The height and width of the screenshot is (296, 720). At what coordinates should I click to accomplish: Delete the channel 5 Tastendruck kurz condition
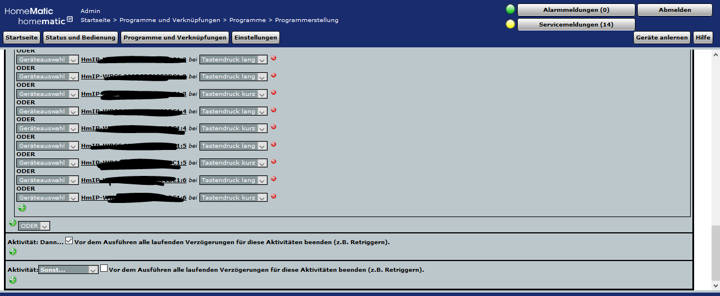pyautogui.click(x=274, y=161)
